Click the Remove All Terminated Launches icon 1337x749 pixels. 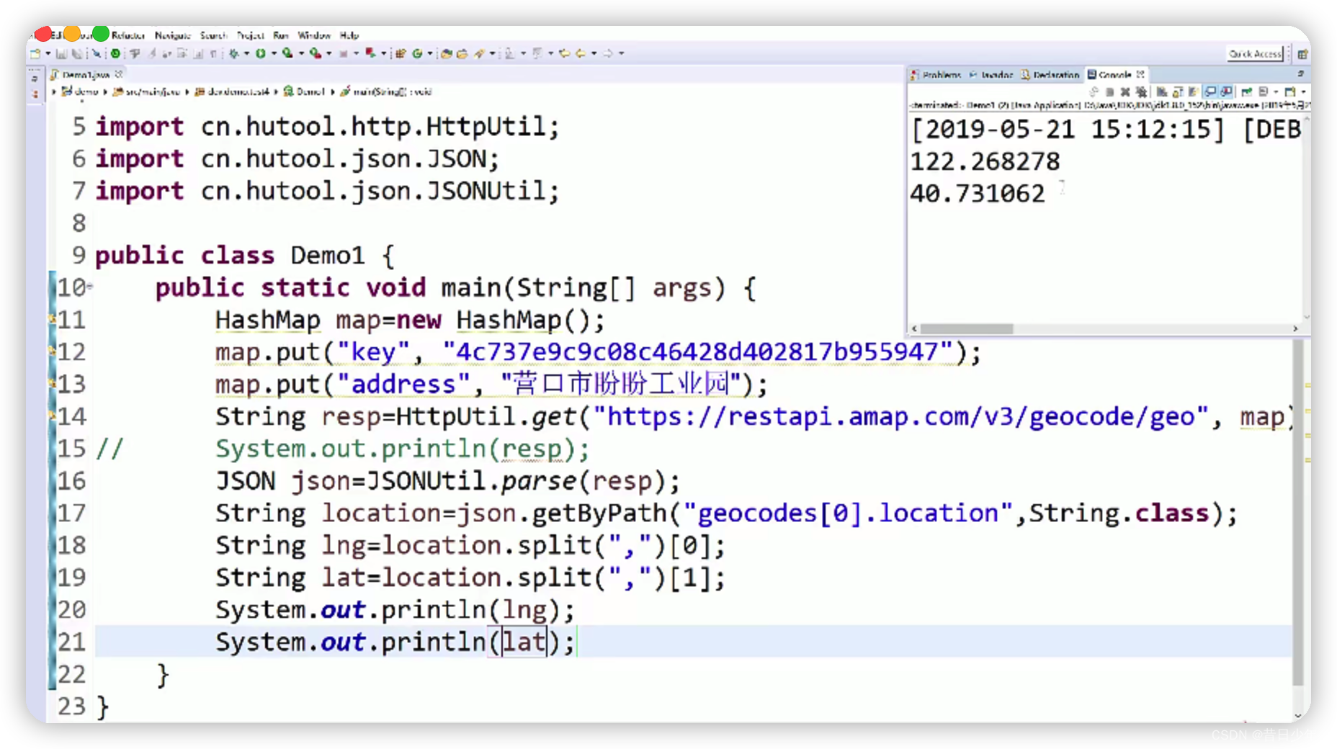pyautogui.click(x=1141, y=92)
